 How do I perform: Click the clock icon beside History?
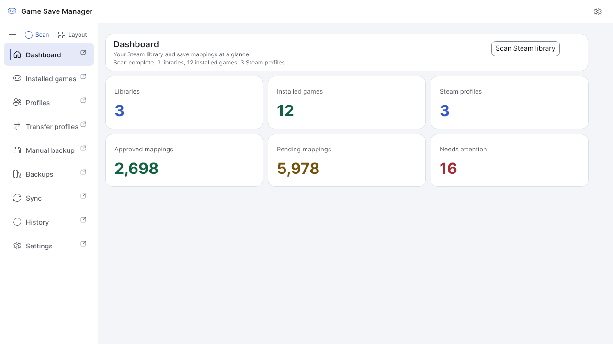click(x=17, y=222)
